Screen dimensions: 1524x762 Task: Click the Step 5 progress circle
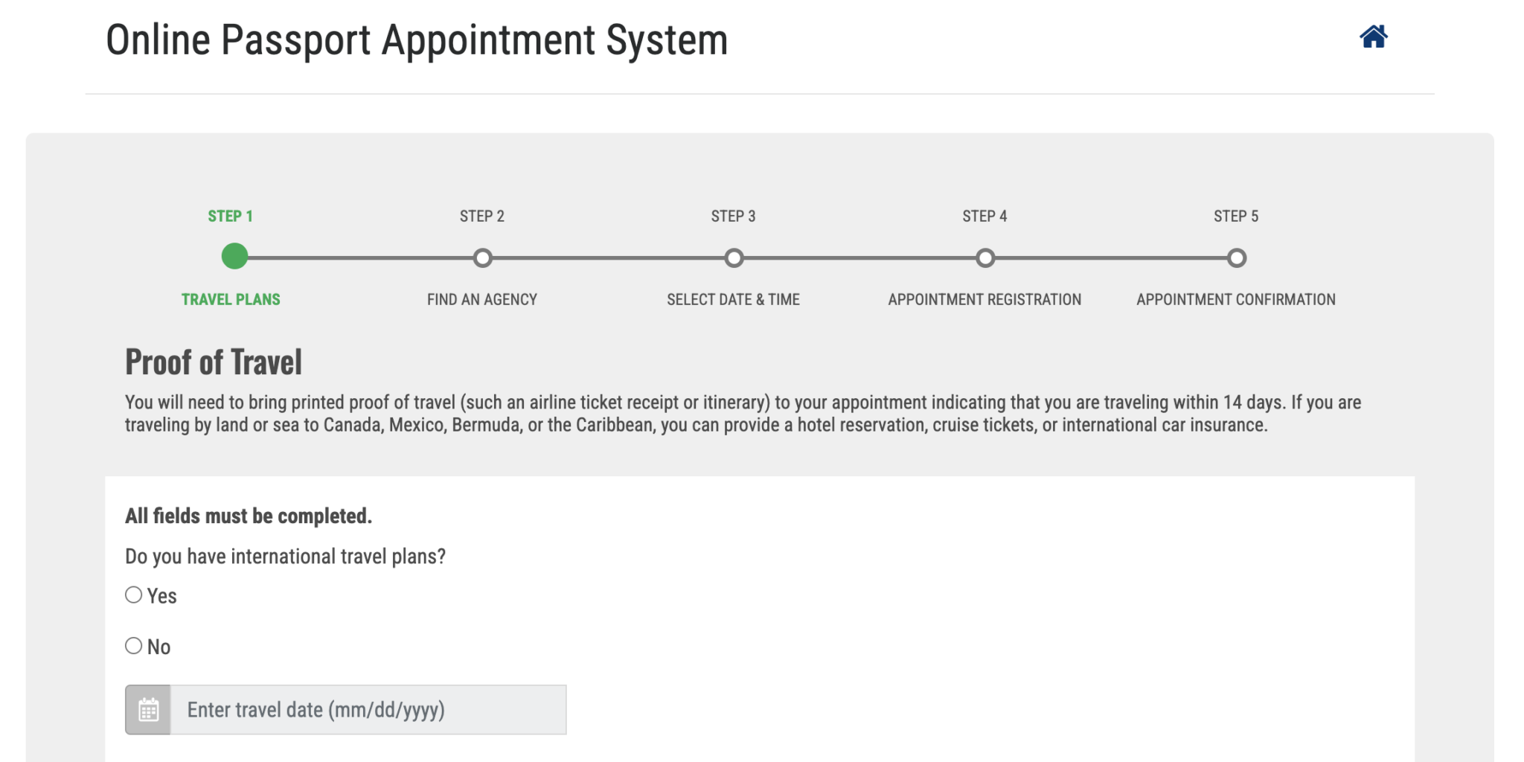(1236, 258)
